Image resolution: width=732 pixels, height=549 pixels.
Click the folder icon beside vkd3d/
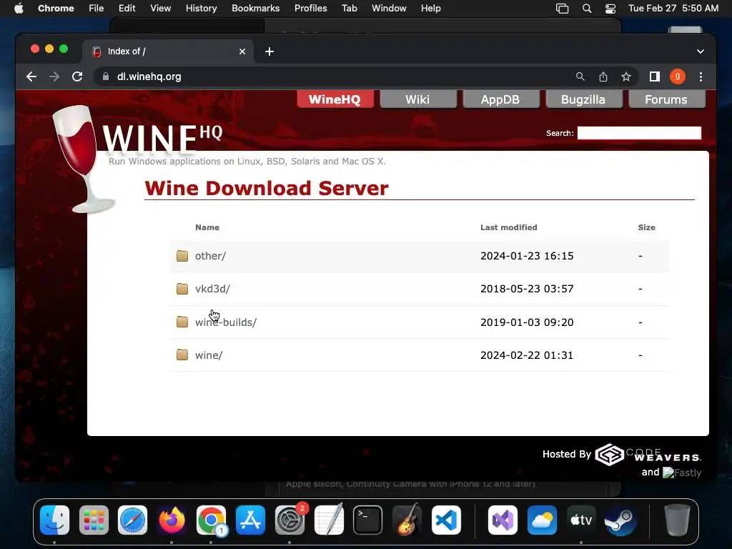tap(182, 289)
